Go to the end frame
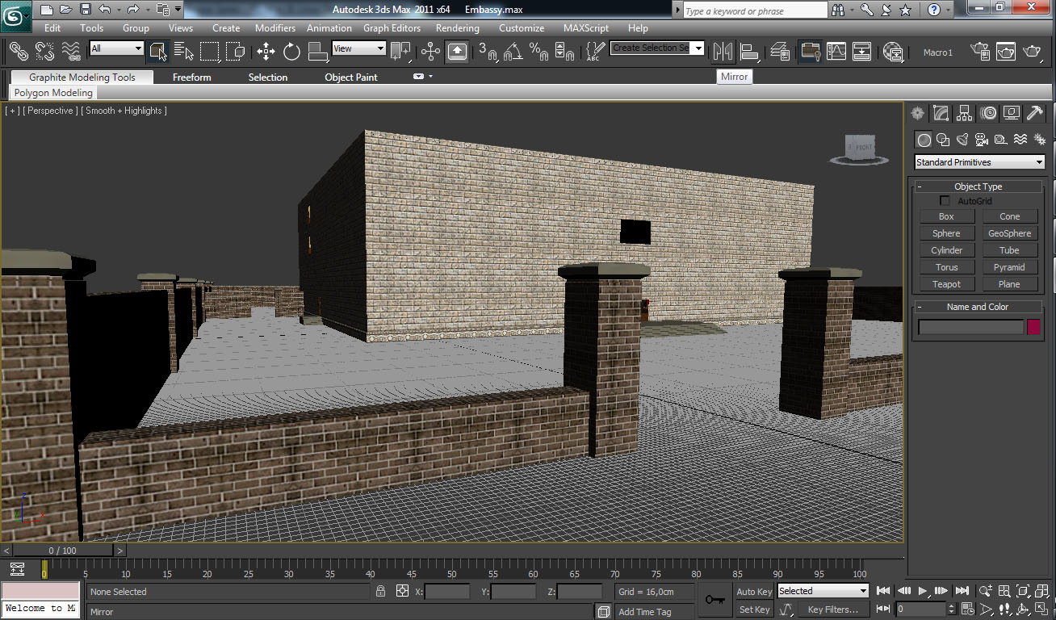This screenshot has width=1056, height=620. pos(962,591)
